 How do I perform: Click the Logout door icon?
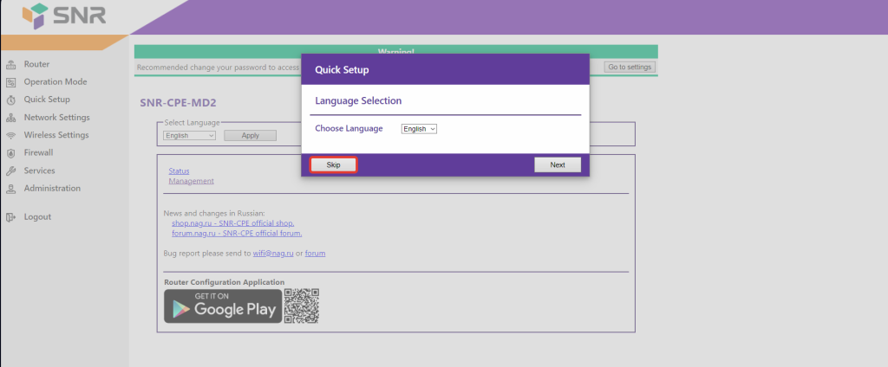10,217
